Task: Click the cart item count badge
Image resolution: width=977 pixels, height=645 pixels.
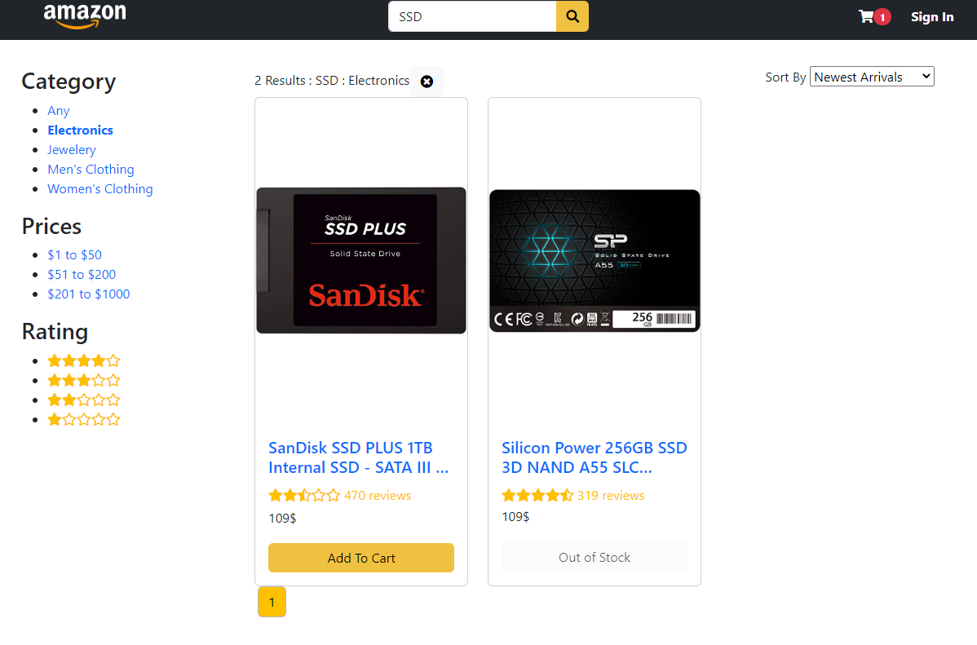Action: click(x=882, y=17)
